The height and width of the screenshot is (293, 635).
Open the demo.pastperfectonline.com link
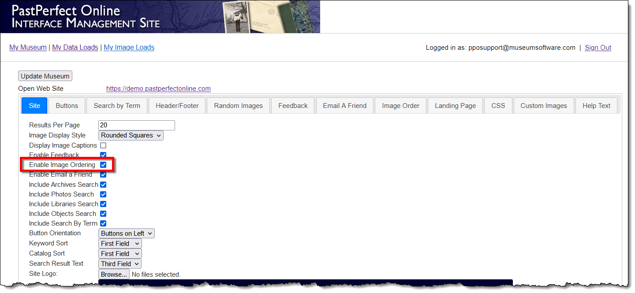point(158,89)
